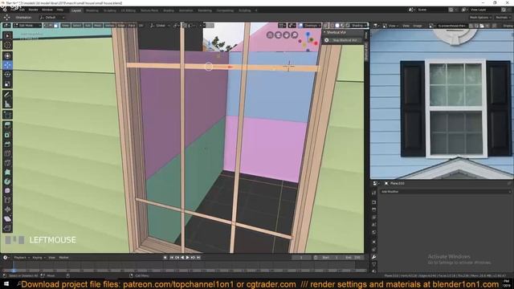Open the timeline Playback menu
This screenshot has width=514, height=289.
pyautogui.click(x=22, y=258)
